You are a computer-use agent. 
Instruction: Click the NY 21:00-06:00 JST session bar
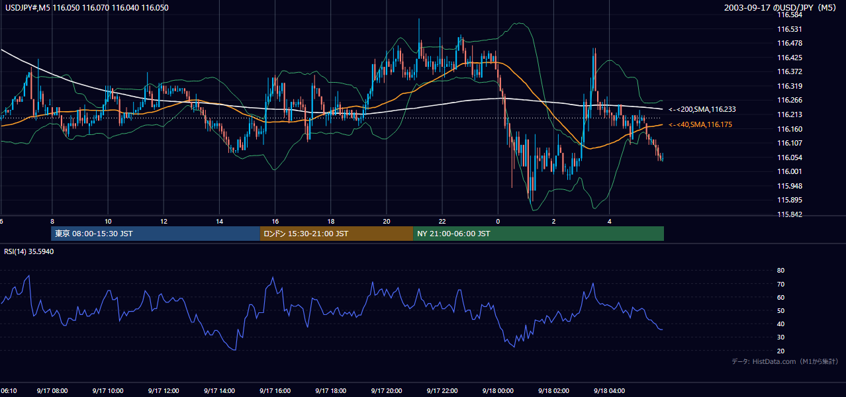538,234
